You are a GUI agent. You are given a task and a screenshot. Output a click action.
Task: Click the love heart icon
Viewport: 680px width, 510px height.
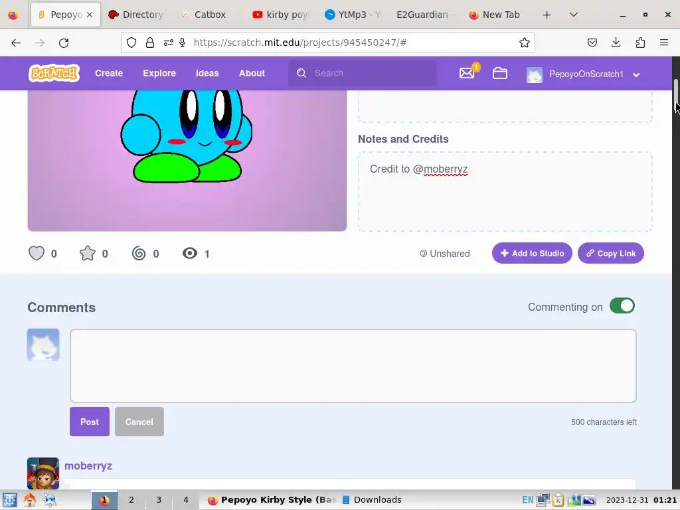click(37, 253)
